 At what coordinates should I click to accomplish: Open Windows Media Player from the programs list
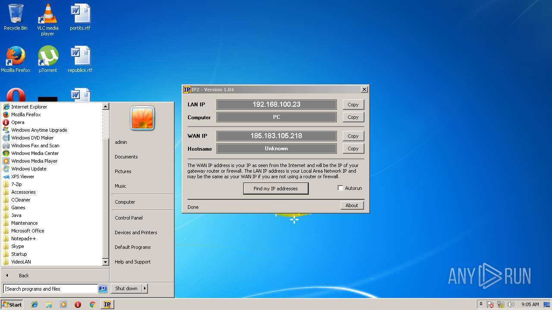point(34,161)
